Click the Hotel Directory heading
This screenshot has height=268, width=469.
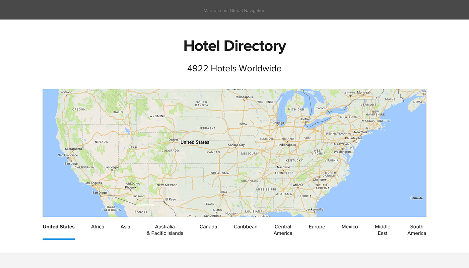tap(234, 46)
